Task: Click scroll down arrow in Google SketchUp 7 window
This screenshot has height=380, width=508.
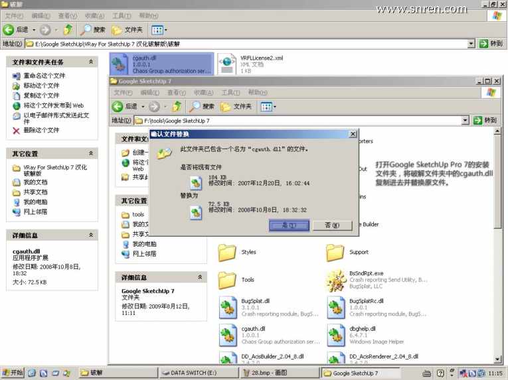Action: point(497,359)
